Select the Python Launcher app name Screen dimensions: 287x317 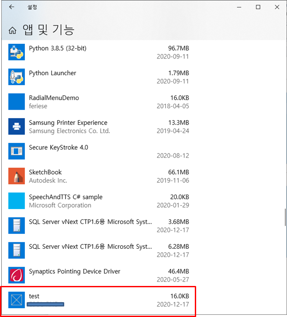52,73
